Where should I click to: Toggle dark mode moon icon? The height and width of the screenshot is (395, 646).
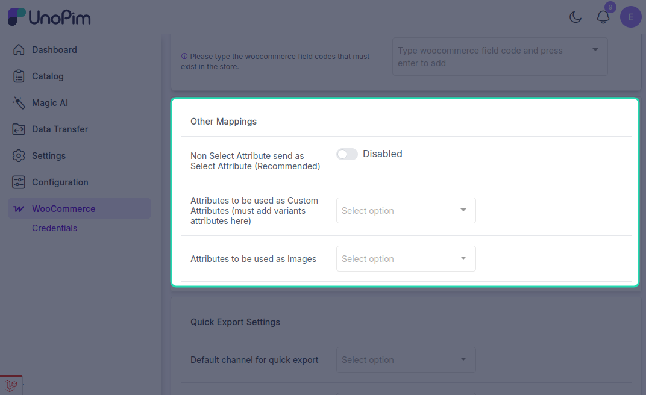(x=575, y=17)
